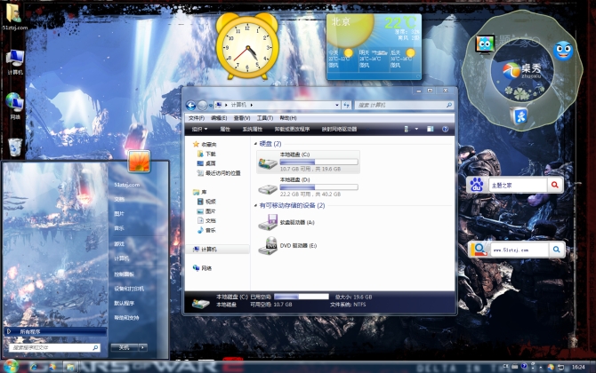
Task: Select the Recycle Bin desktop icon
Action: (x=15, y=147)
